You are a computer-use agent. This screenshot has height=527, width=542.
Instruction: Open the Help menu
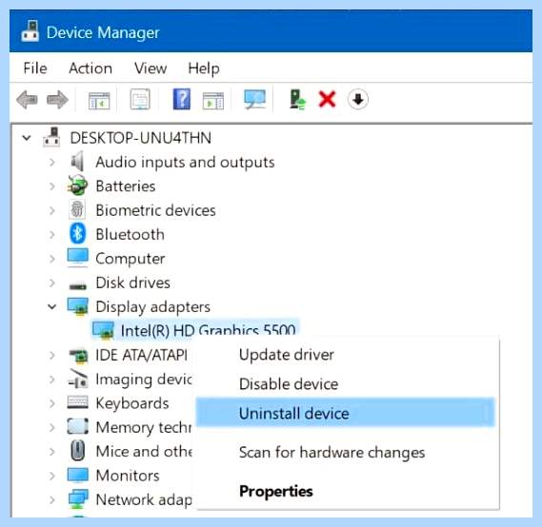tap(204, 68)
